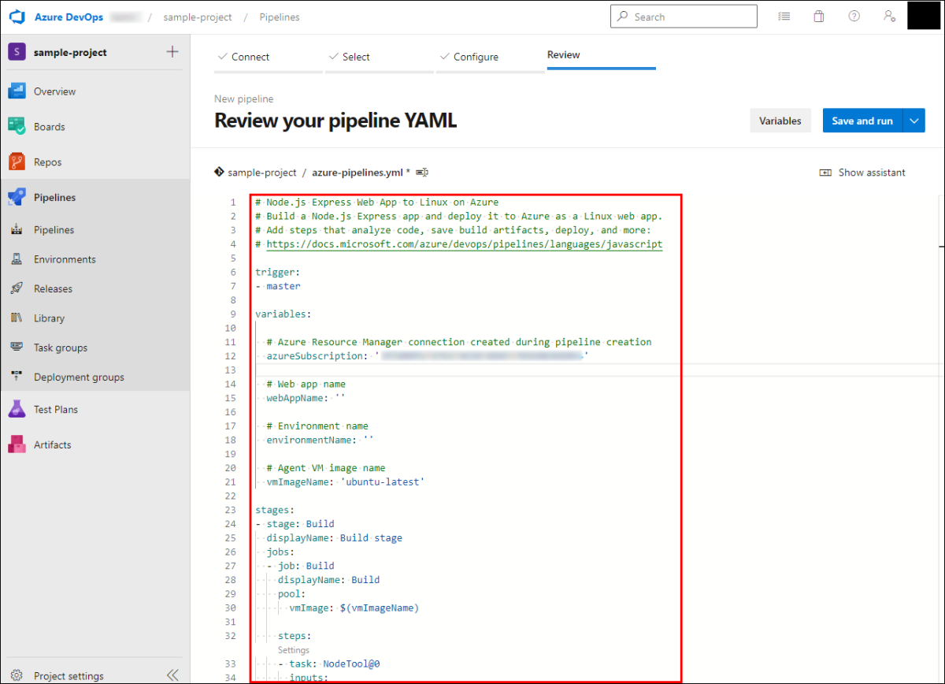Viewport: 945px width, 684px height.
Task: Click the Repos sidebar icon
Action: point(17,162)
